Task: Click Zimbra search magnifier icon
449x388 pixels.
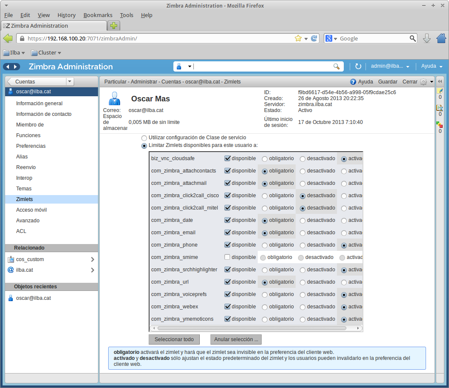Action: [x=337, y=66]
